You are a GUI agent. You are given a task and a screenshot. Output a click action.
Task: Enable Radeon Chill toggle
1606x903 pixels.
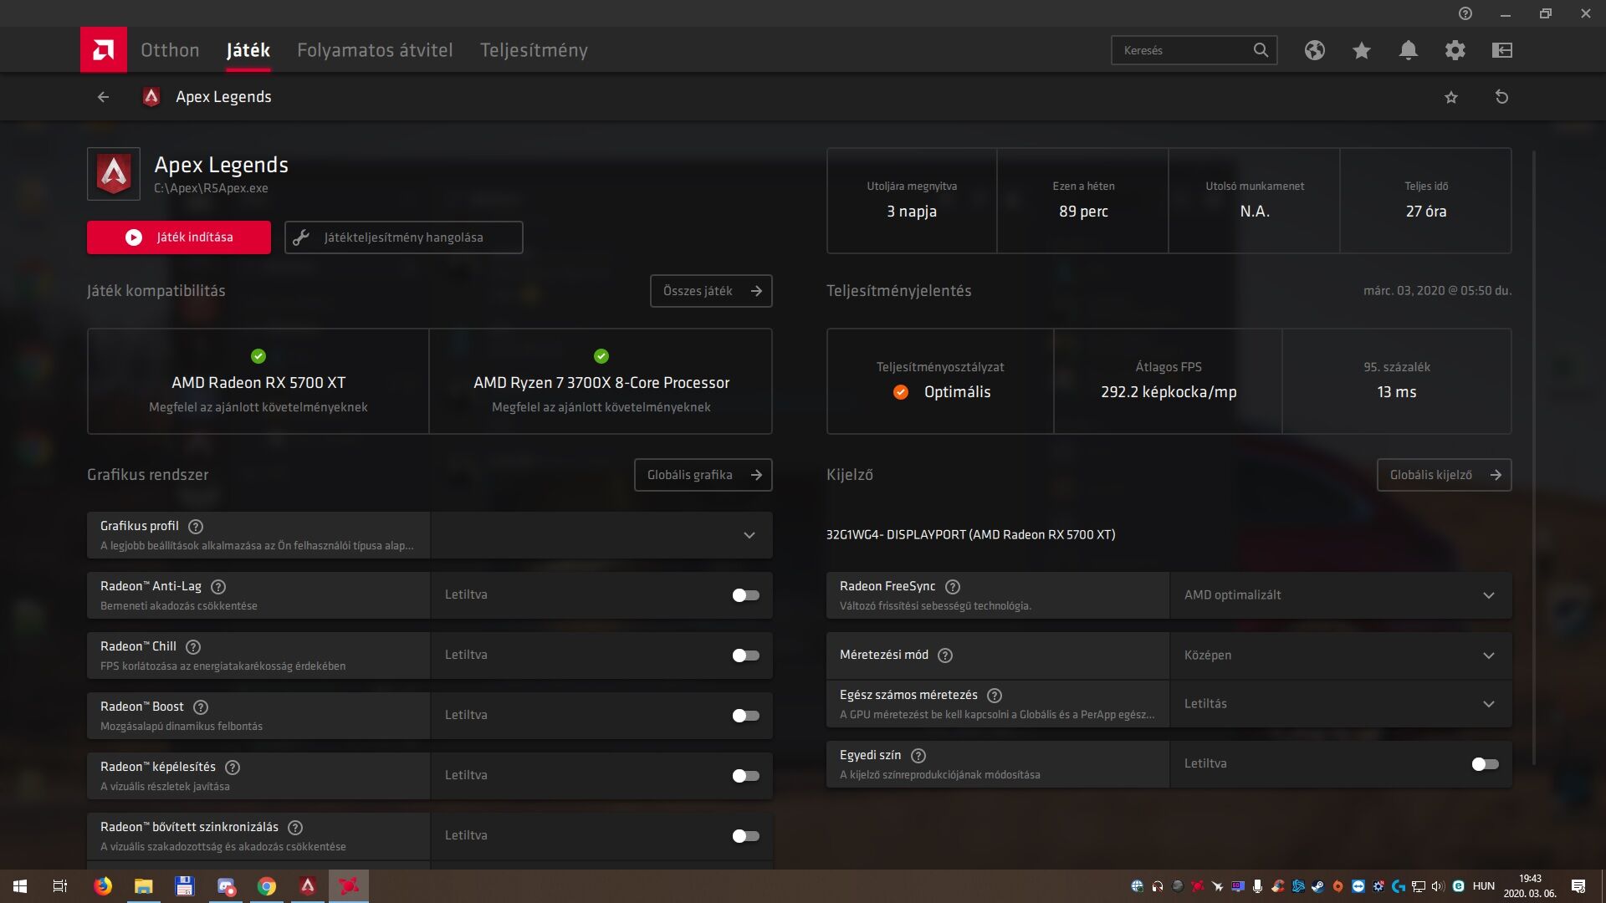(x=746, y=656)
